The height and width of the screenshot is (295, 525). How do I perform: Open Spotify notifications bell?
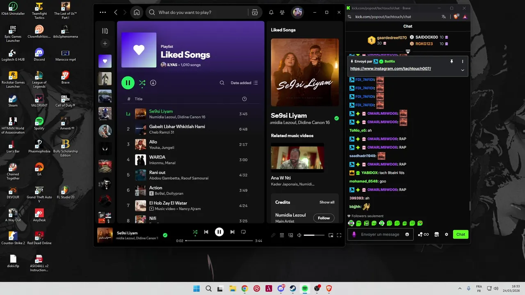pyautogui.click(x=271, y=12)
